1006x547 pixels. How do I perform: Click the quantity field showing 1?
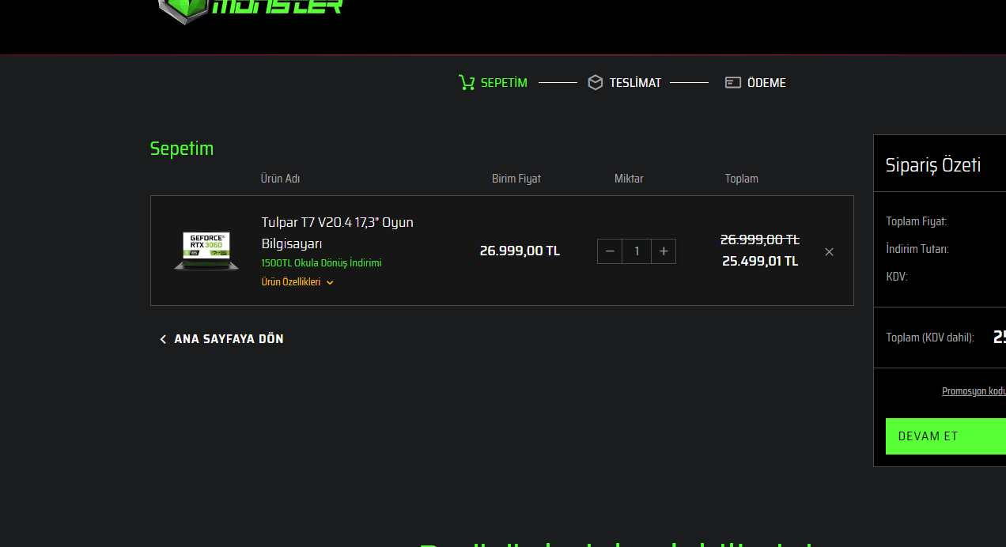[x=637, y=251]
